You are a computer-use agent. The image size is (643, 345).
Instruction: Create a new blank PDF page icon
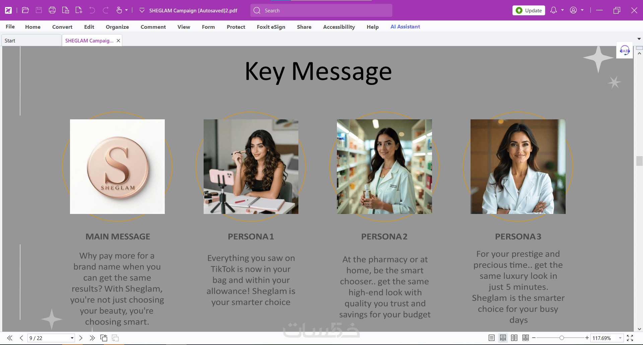79,10
